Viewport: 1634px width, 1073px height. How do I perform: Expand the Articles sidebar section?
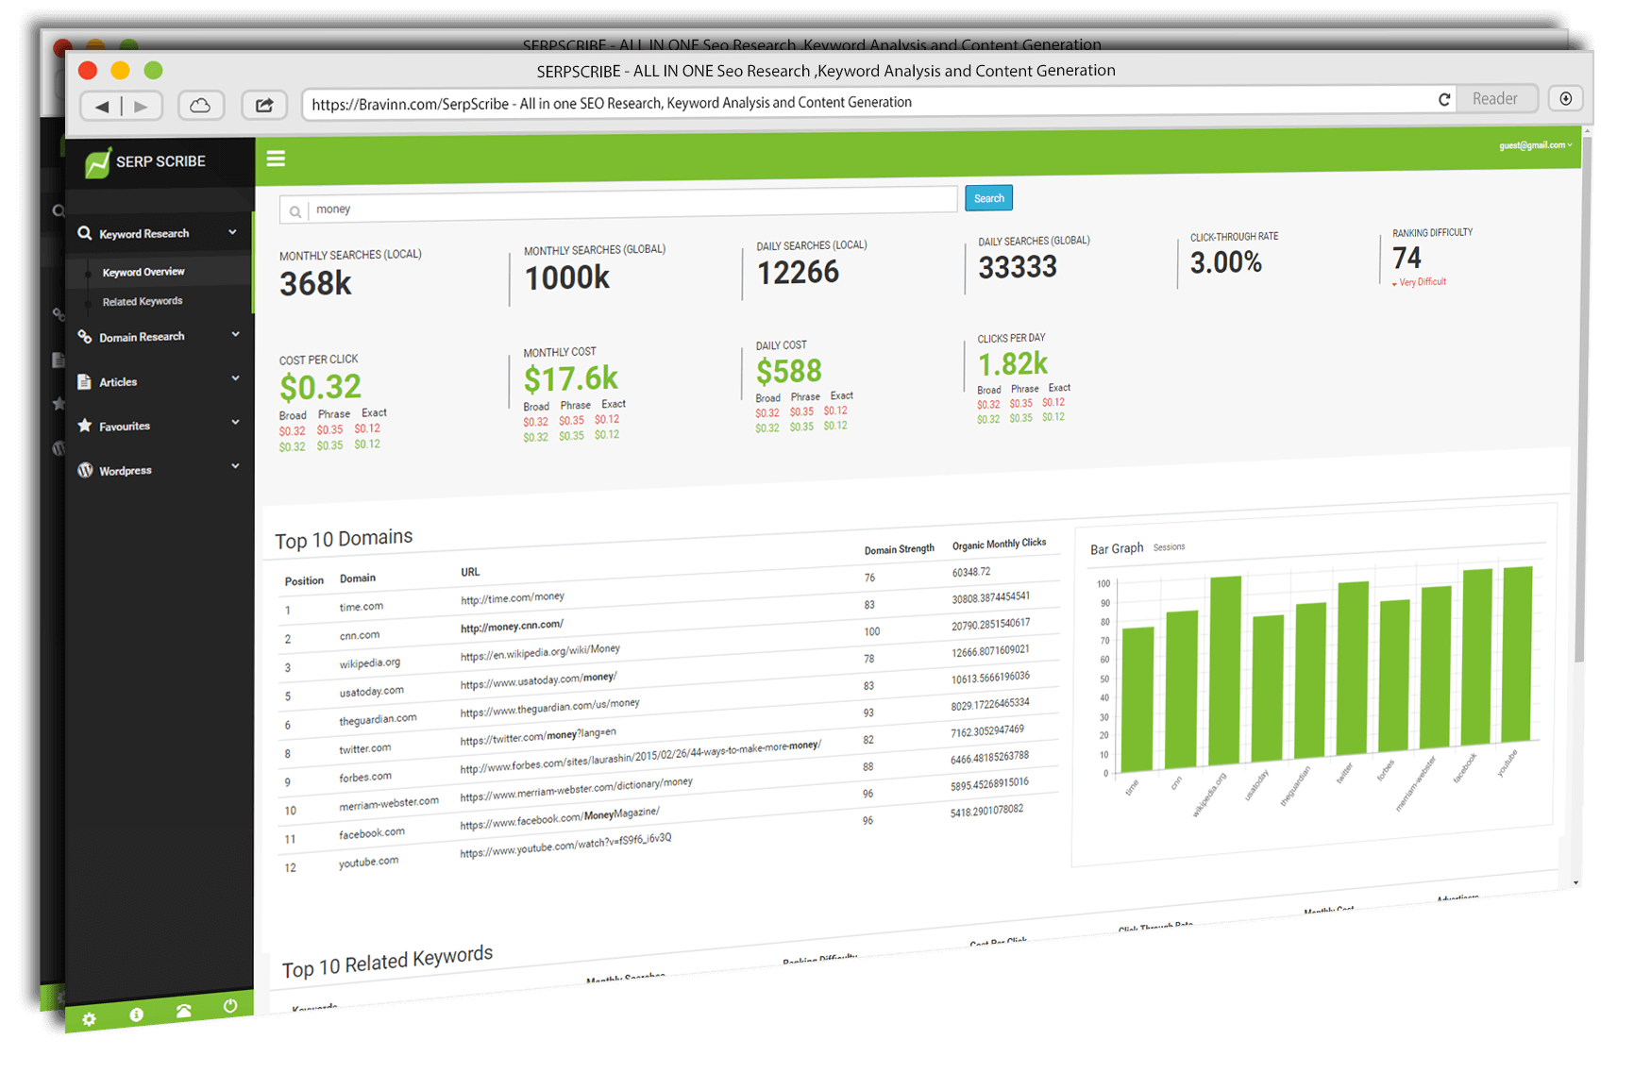[x=159, y=381]
